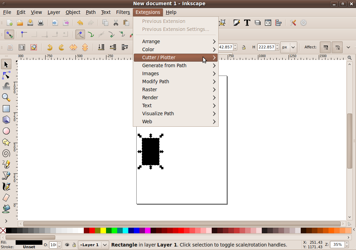Viewport: 356px width, 250px height.
Task: Select the Node editing tool
Action: point(6,75)
